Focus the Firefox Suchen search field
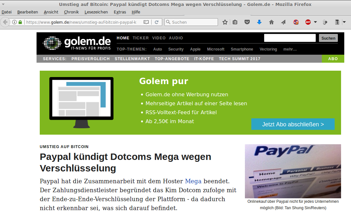Image resolution: width=351 pixels, height=213 pixels. pos(191,22)
